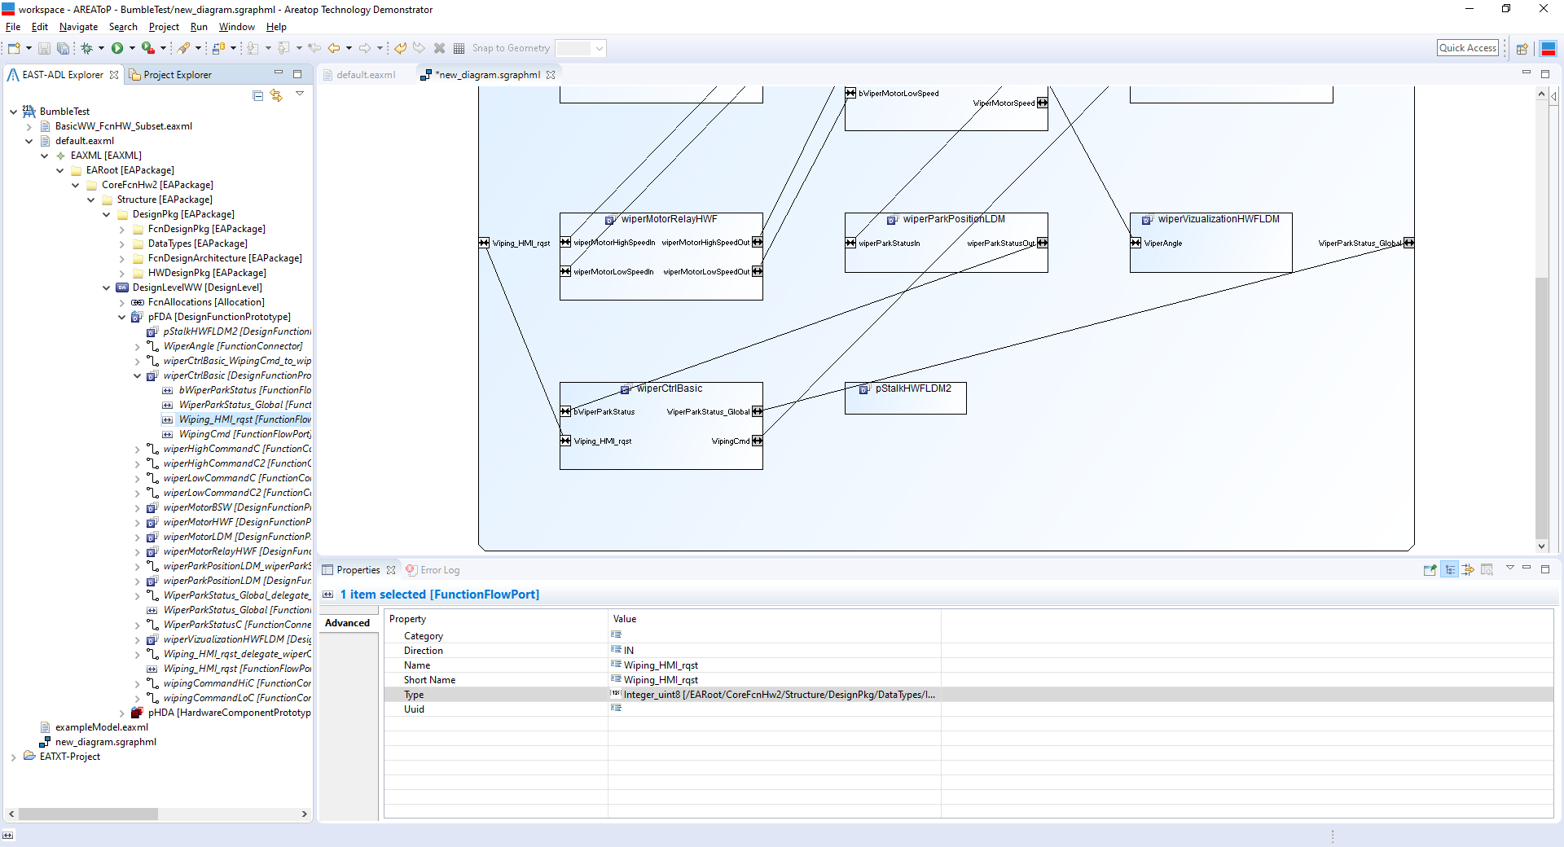Screen dimensions: 1564x847
Task: Select the wiperMotorRelayHWF block title
Action: (x=669, y=219)
